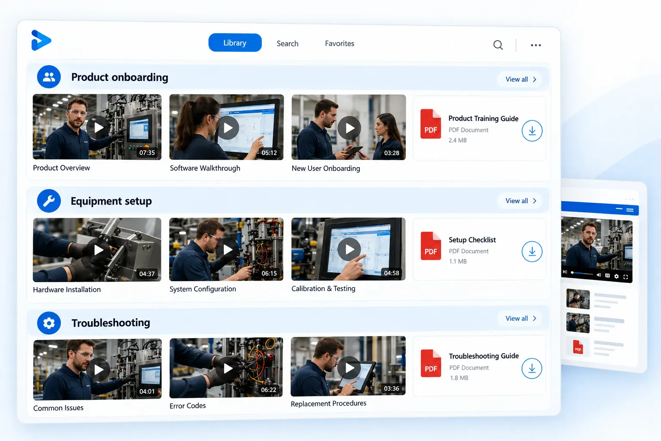The image size is (661, 441).
Task: Toggle play/pause in the side tablet video player
Action: point(565,272)
